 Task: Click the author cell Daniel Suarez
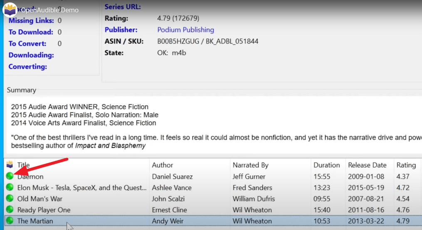(172, 176)
